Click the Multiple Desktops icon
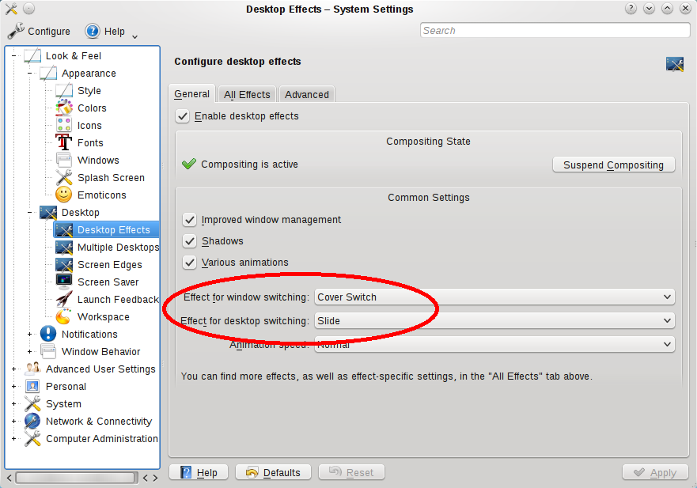Viewport: 697px width, 488px height. tap(64, 247)
